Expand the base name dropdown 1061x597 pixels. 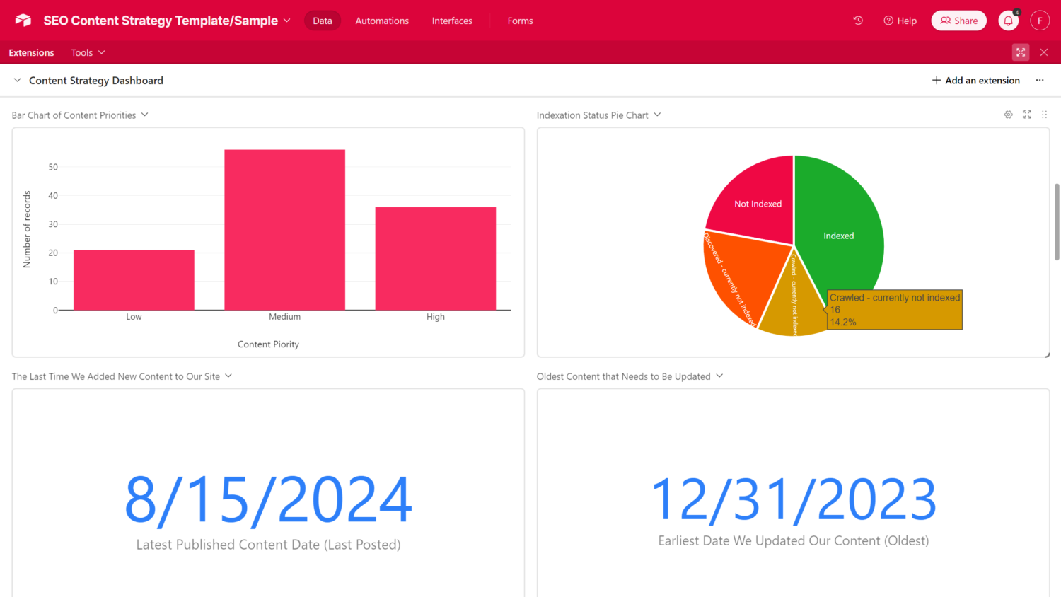[286, 21]
